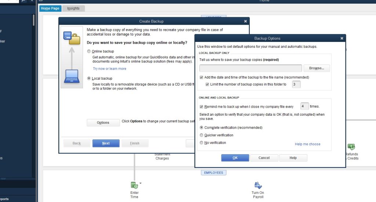The height and width of the screenshot is (202, 376).
Task: Open the Refunds & Credits icon
Action: (x=351, y=147)
